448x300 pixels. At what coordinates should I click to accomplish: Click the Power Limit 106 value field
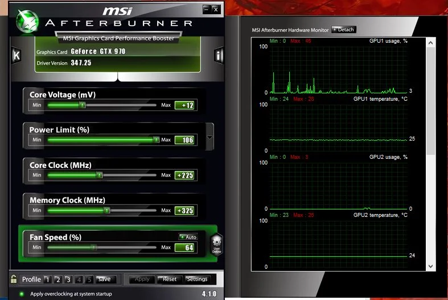186,139
